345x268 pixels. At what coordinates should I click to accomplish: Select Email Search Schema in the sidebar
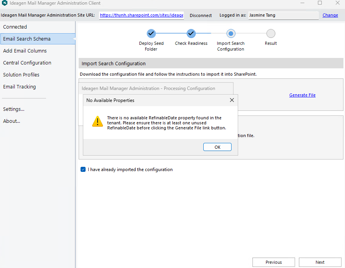(x=38, y=39)
